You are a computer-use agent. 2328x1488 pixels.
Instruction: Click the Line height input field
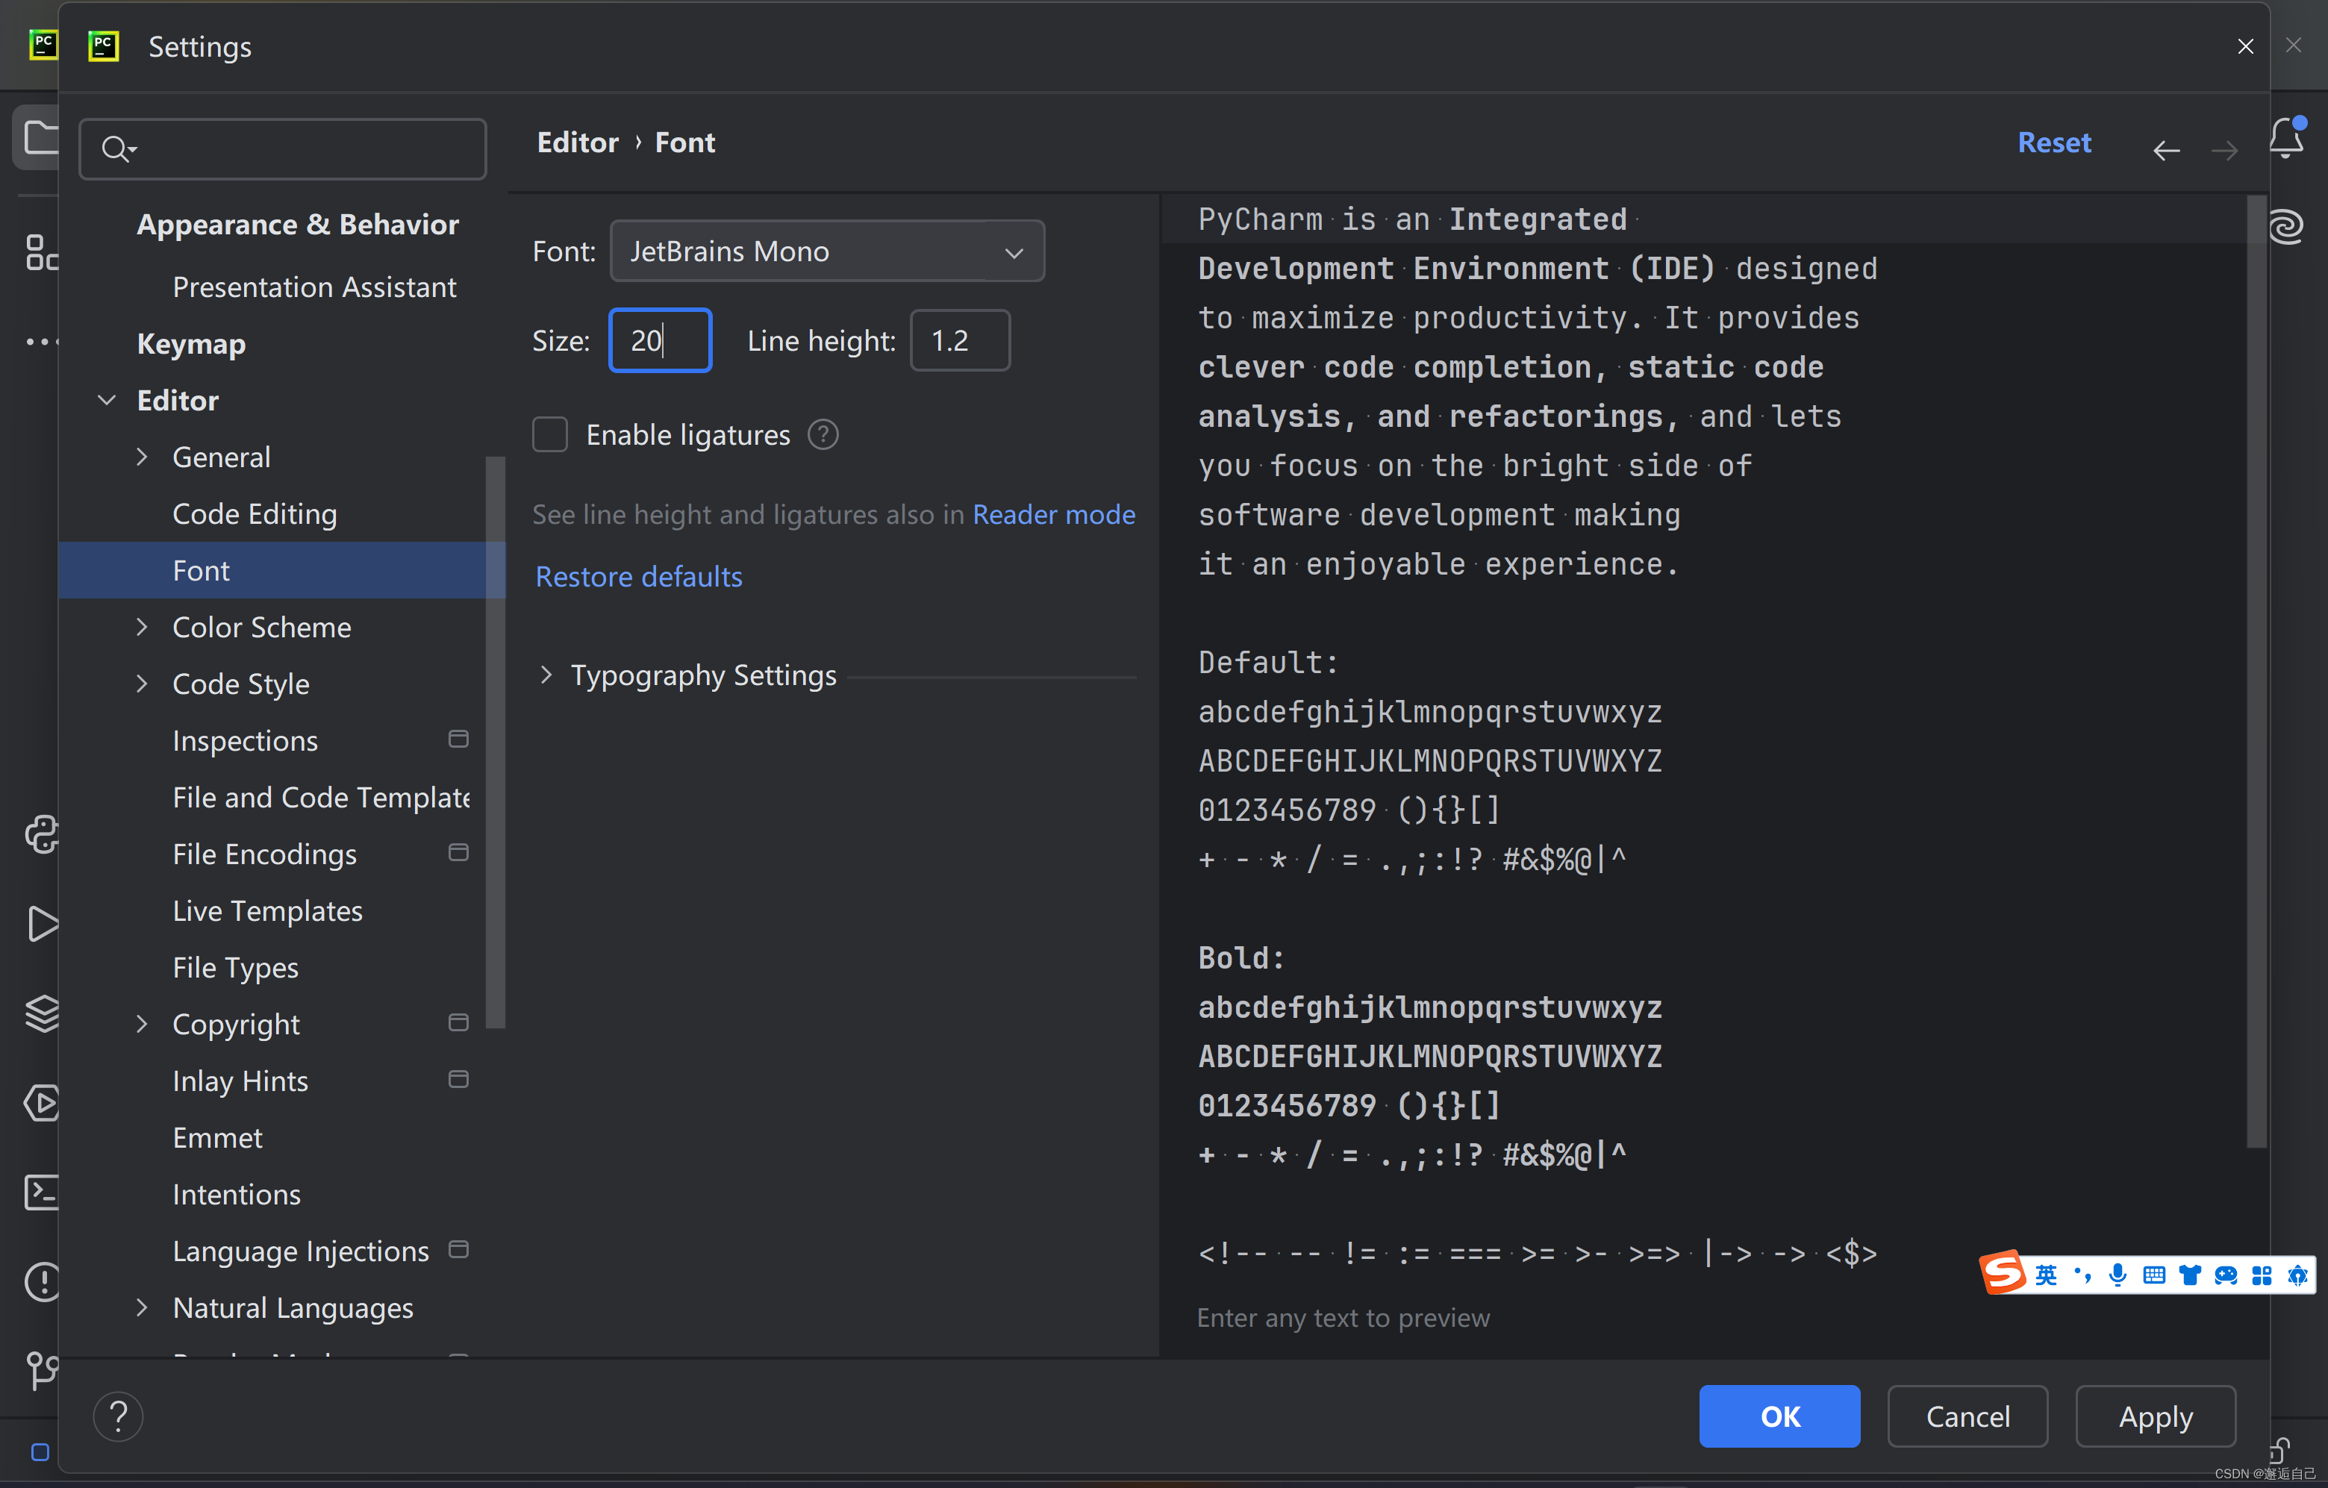tap(959, 340)
